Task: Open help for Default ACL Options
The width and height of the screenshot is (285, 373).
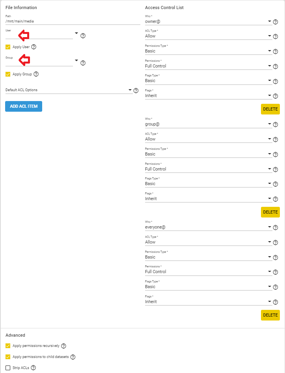Action: click(136, 90)
